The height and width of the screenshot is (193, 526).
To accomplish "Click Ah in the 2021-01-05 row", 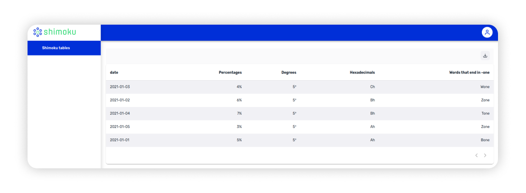I will (x=372, y=127).
